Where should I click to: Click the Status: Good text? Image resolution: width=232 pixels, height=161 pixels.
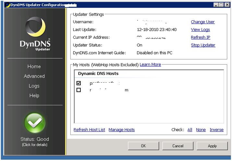pyautogui.click(x=35, y=139)
